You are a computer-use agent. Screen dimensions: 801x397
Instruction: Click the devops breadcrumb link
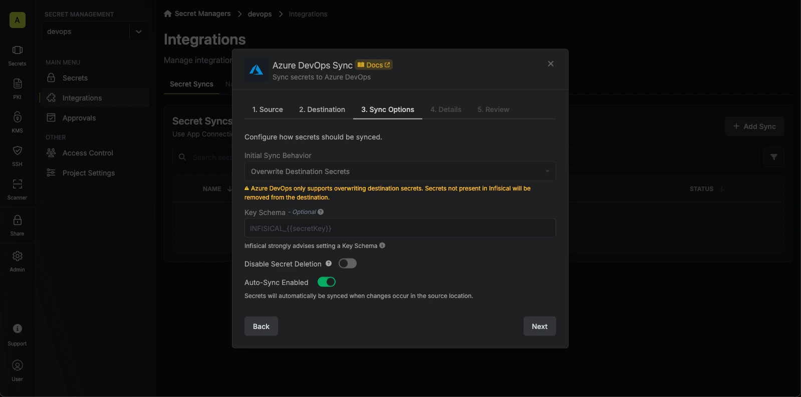pos(259,14)
